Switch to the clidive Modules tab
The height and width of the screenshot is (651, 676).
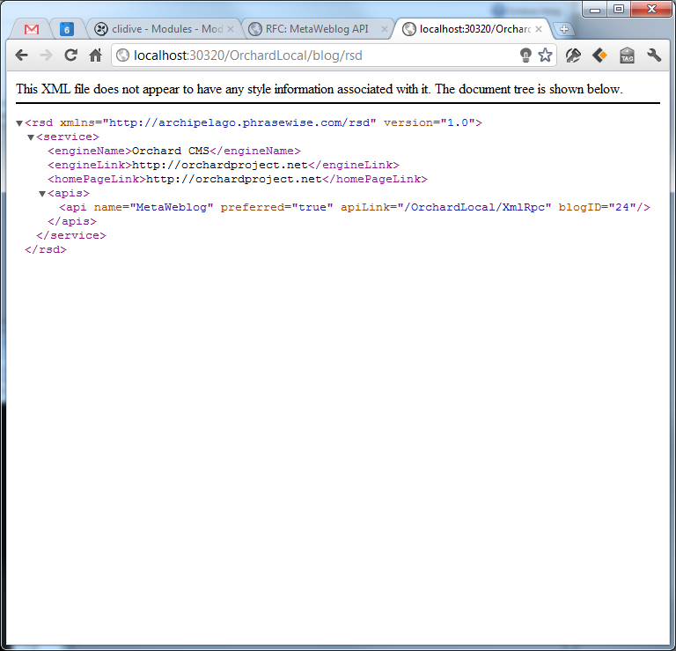click(158, 29)
